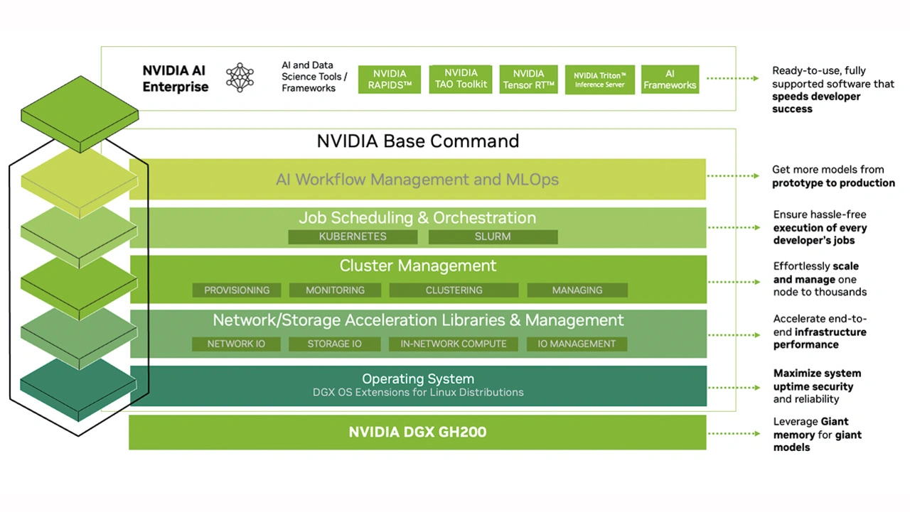Viewport: 910px width, 512px height.
Task: Click the MONITORING tag
Action: [x=335, y=290]
